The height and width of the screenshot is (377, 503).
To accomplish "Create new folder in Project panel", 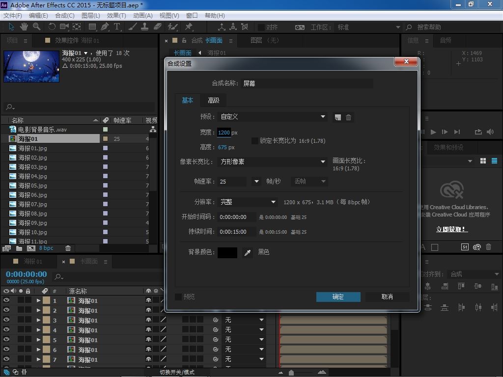I will coord(19,248).
